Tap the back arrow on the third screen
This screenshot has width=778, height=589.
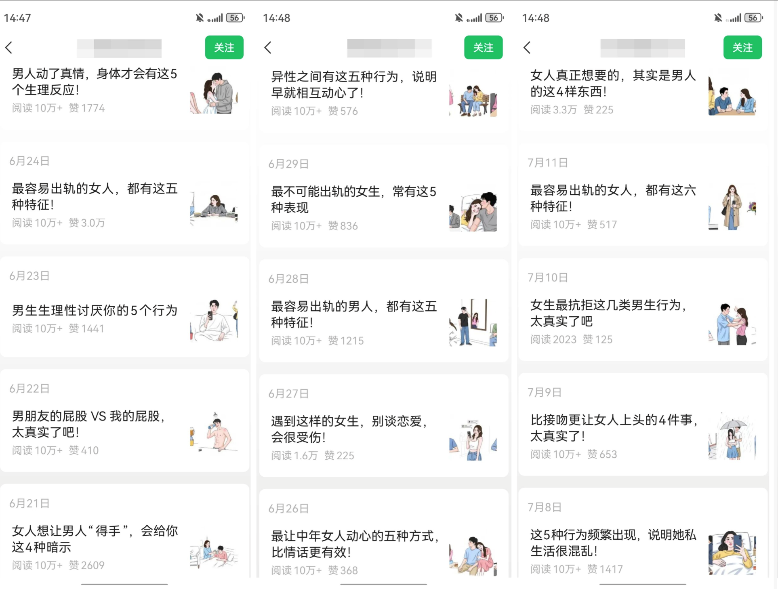coord(527,47)
